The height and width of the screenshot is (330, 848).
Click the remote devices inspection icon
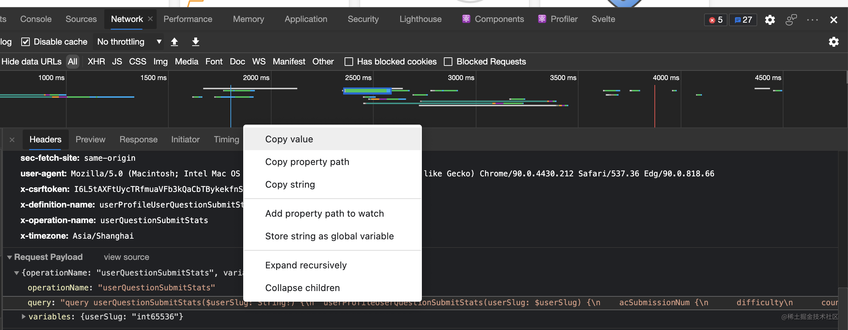791,20
